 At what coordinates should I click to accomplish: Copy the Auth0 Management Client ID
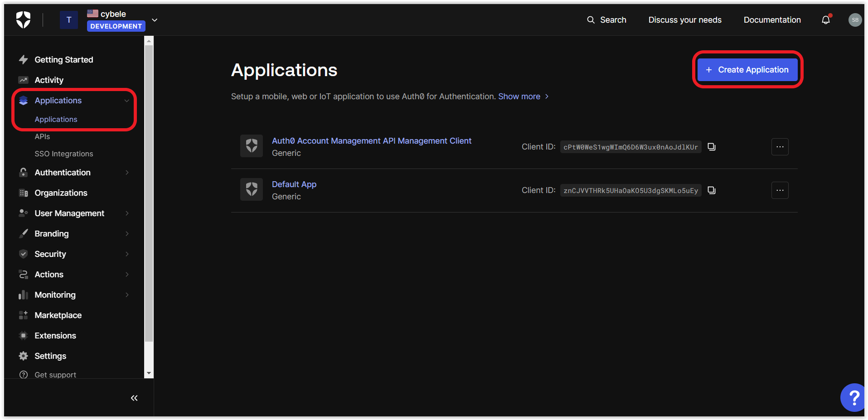711,147
